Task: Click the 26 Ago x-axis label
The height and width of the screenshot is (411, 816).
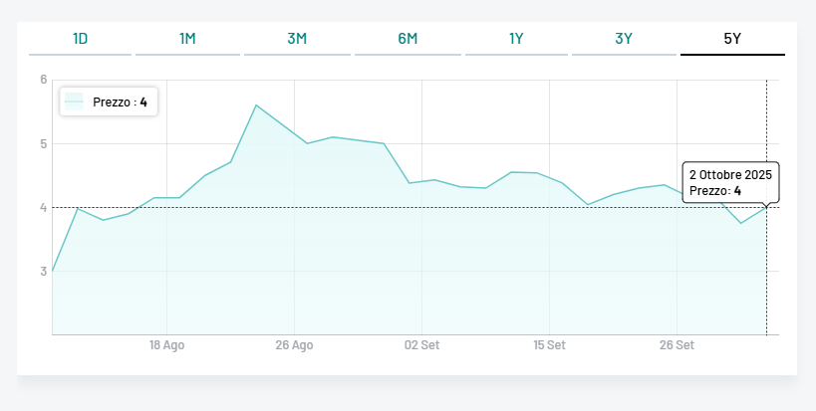Action: pos(294,345)
